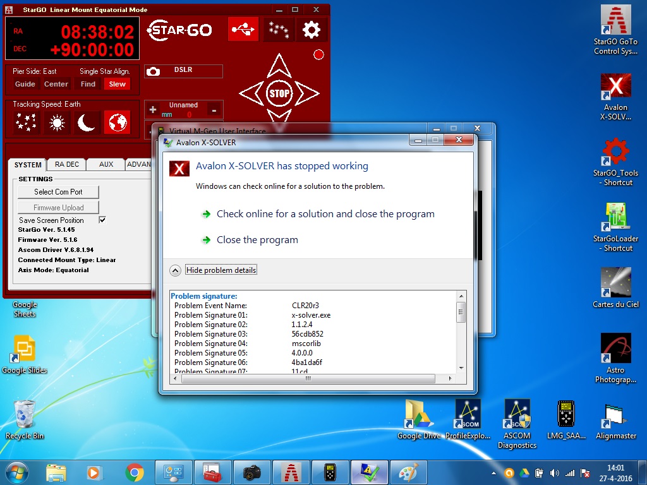647x485 pixels.
Task: Click the media player taskbar icon
Action: pos(95,472)
